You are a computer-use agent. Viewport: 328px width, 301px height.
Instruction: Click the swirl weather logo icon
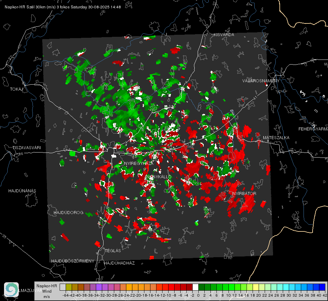[x=11, y=290]
